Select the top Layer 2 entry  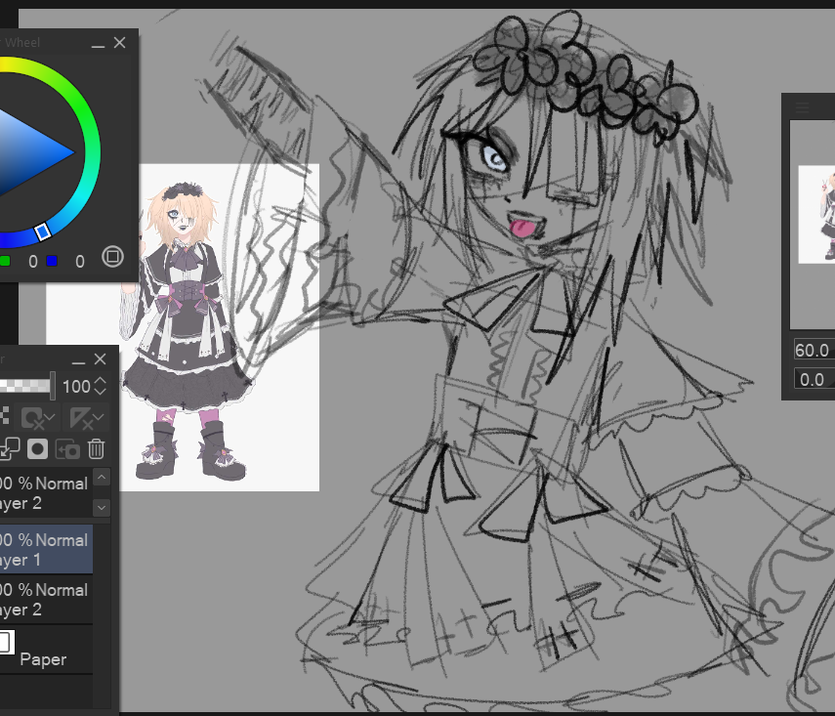(x=44, y=493)
